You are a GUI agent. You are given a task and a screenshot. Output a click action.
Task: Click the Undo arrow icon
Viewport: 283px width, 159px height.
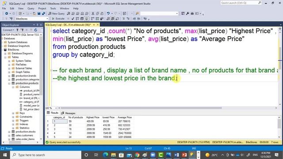108,14
